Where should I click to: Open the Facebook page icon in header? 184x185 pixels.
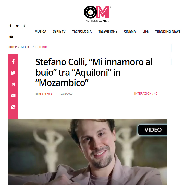click(10, 26)
